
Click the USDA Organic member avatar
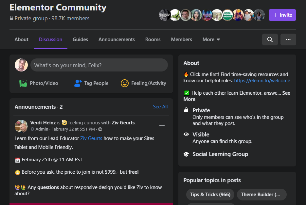point(227,15)
